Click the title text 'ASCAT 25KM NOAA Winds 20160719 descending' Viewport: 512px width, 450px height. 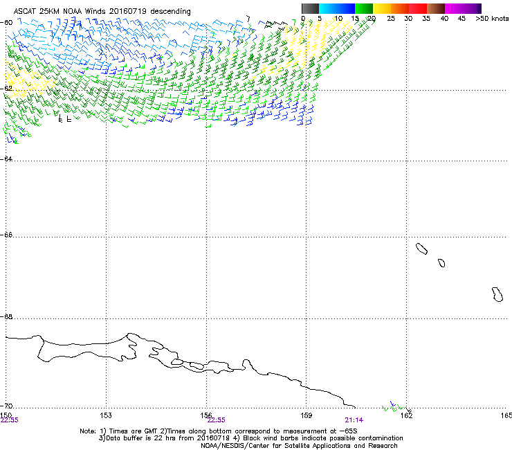pos(102,12)
